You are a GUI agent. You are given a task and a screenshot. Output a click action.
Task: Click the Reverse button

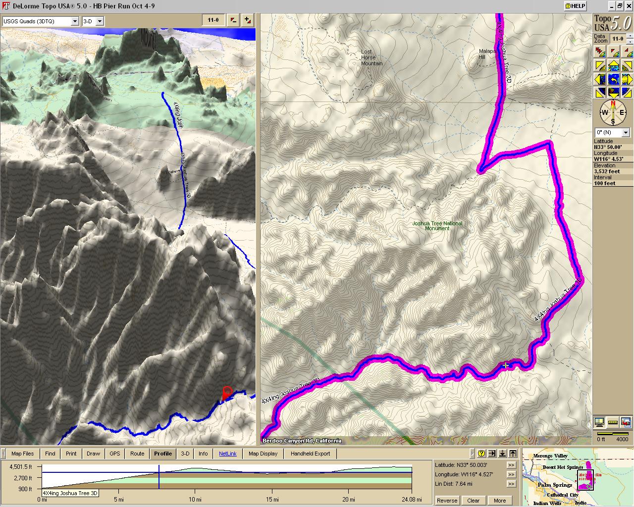point(447,500)
